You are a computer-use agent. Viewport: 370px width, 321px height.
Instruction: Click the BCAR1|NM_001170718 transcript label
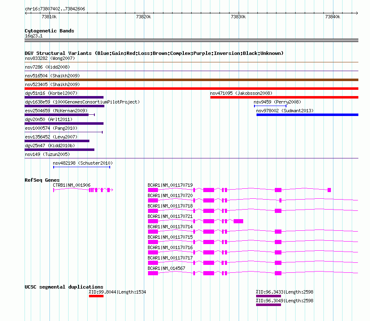pos(170,206)
